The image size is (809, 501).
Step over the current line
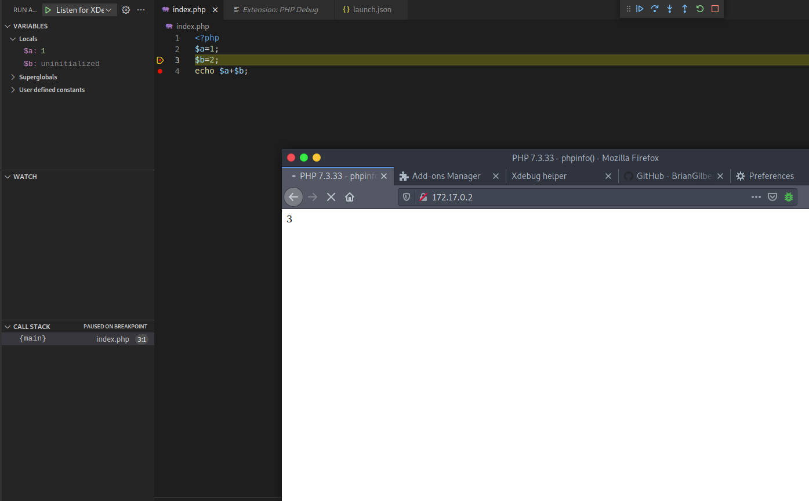pos(655,9)
